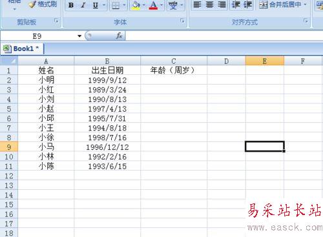Click cell with name 小王
The width and height of the screenshot is (323, 237).
pos(46,128)
